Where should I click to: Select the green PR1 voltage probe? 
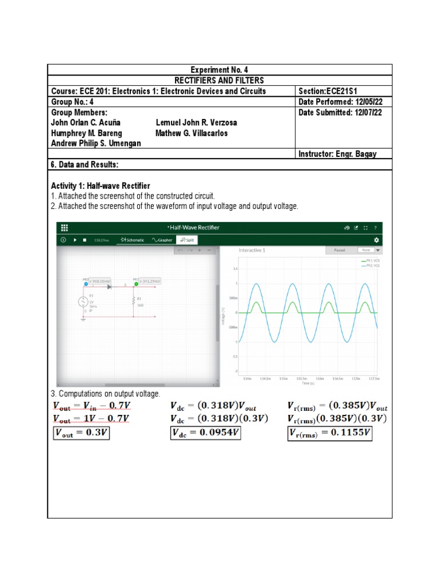pos(136,284)
